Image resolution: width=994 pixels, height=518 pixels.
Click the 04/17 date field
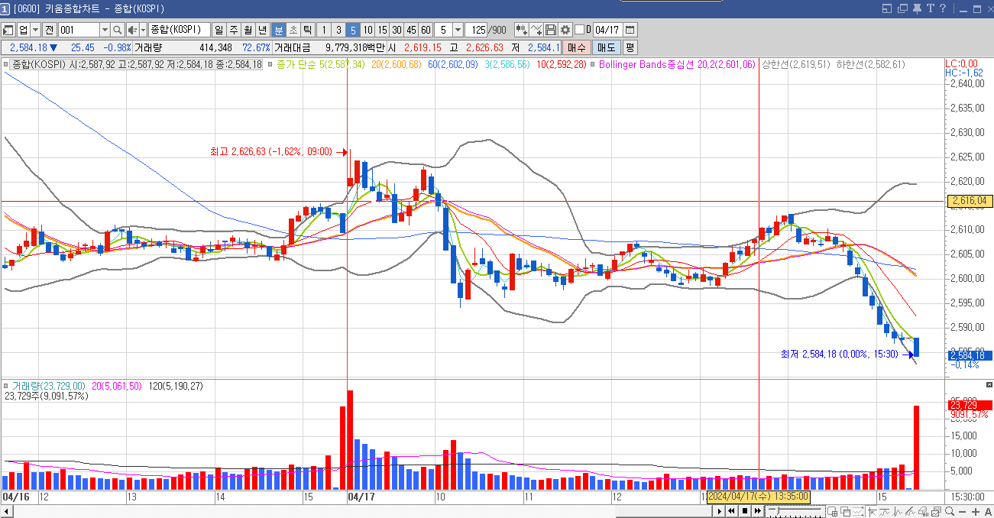point(608,30)
